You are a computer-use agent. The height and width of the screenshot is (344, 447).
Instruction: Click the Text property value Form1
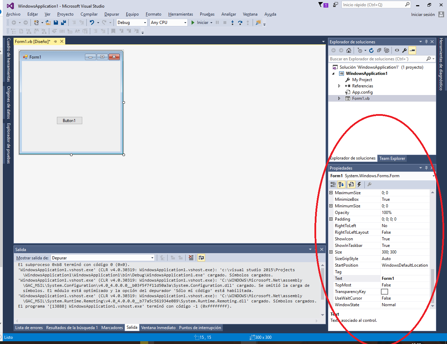(x=405, y=278)
